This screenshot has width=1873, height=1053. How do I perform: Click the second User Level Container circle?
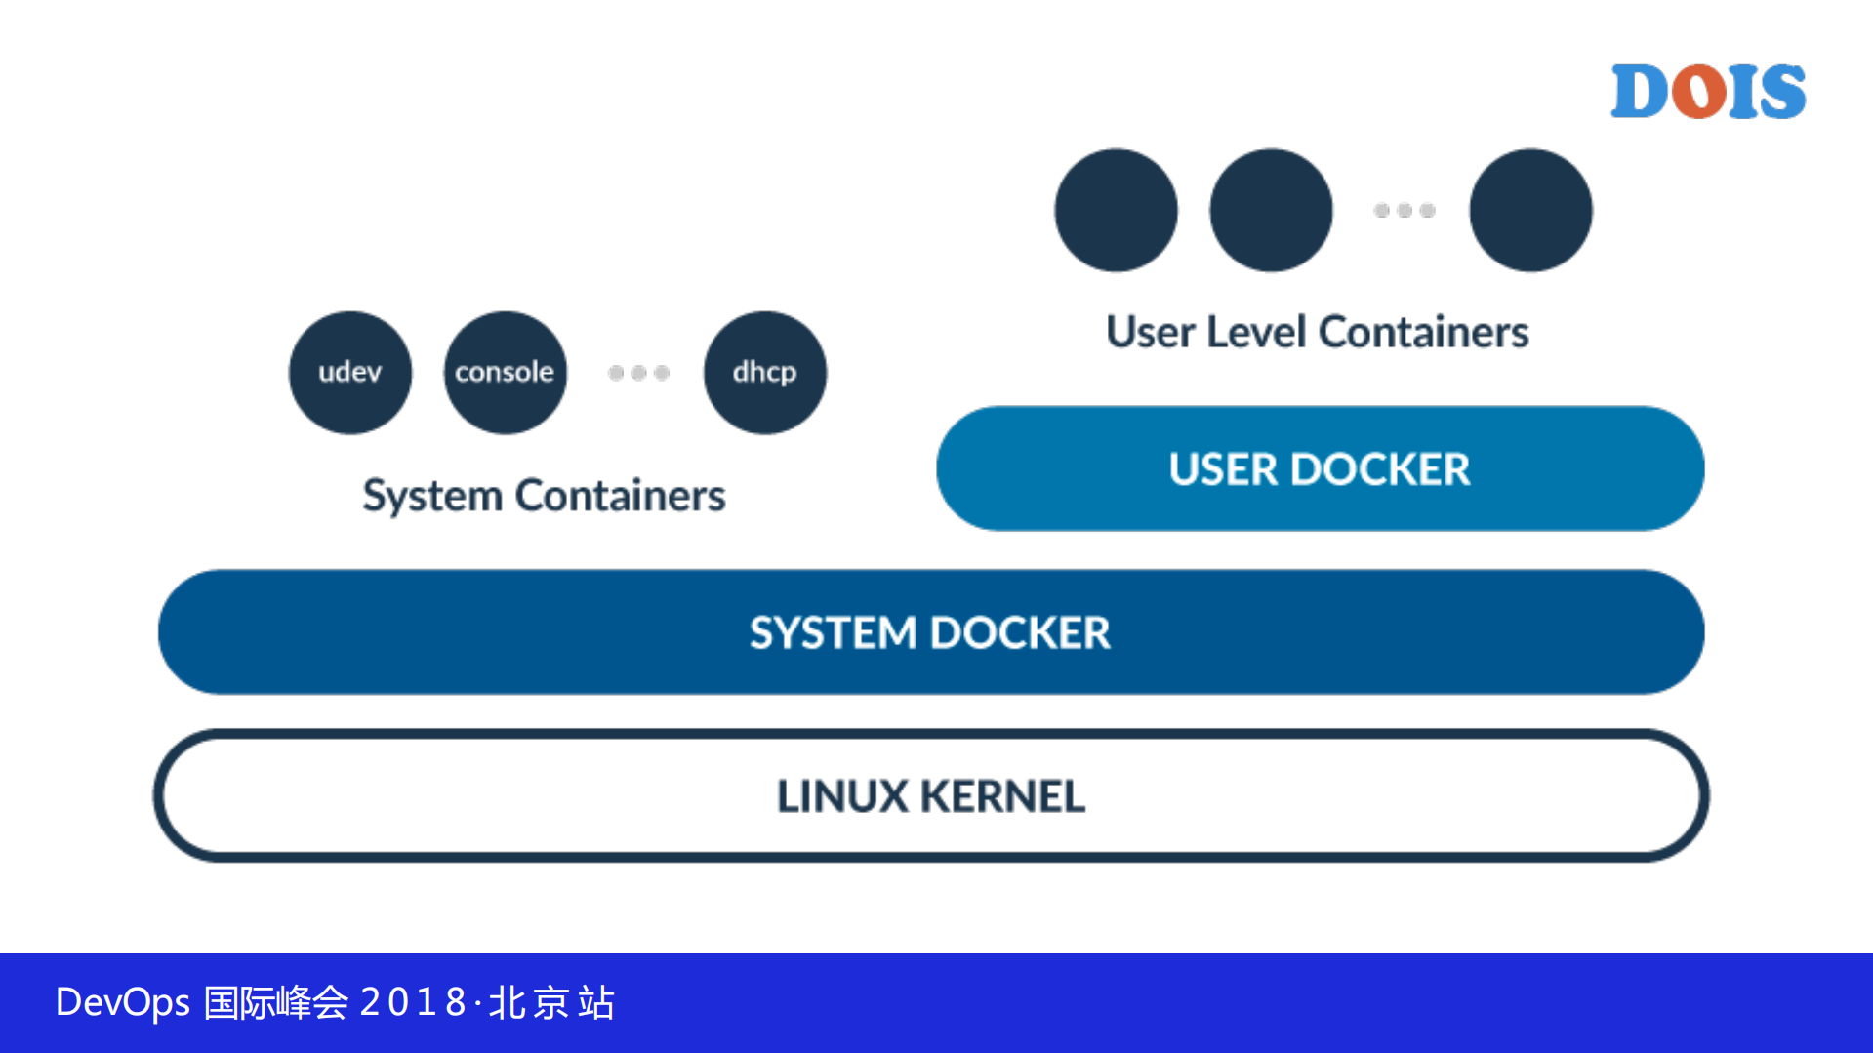pos(1270,211)
